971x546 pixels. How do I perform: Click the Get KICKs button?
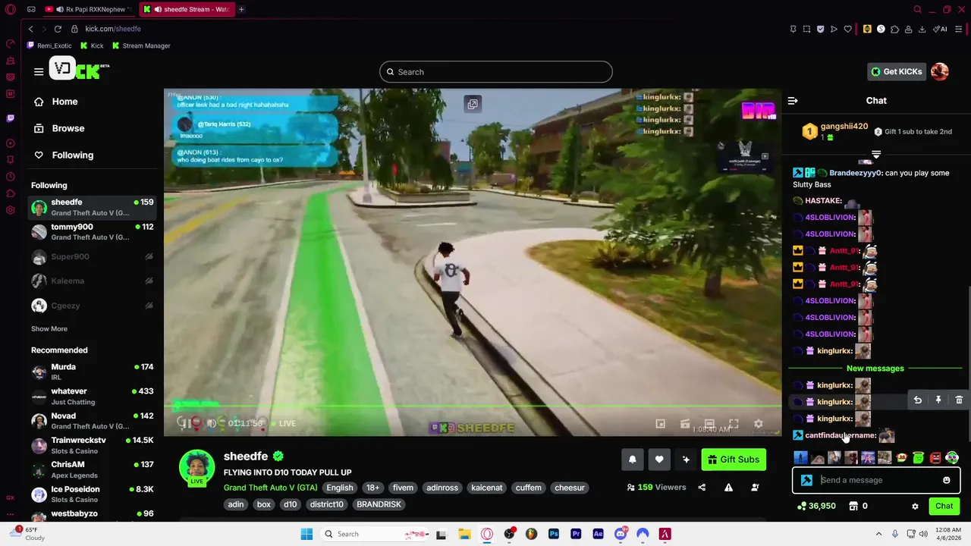(896, 71)
